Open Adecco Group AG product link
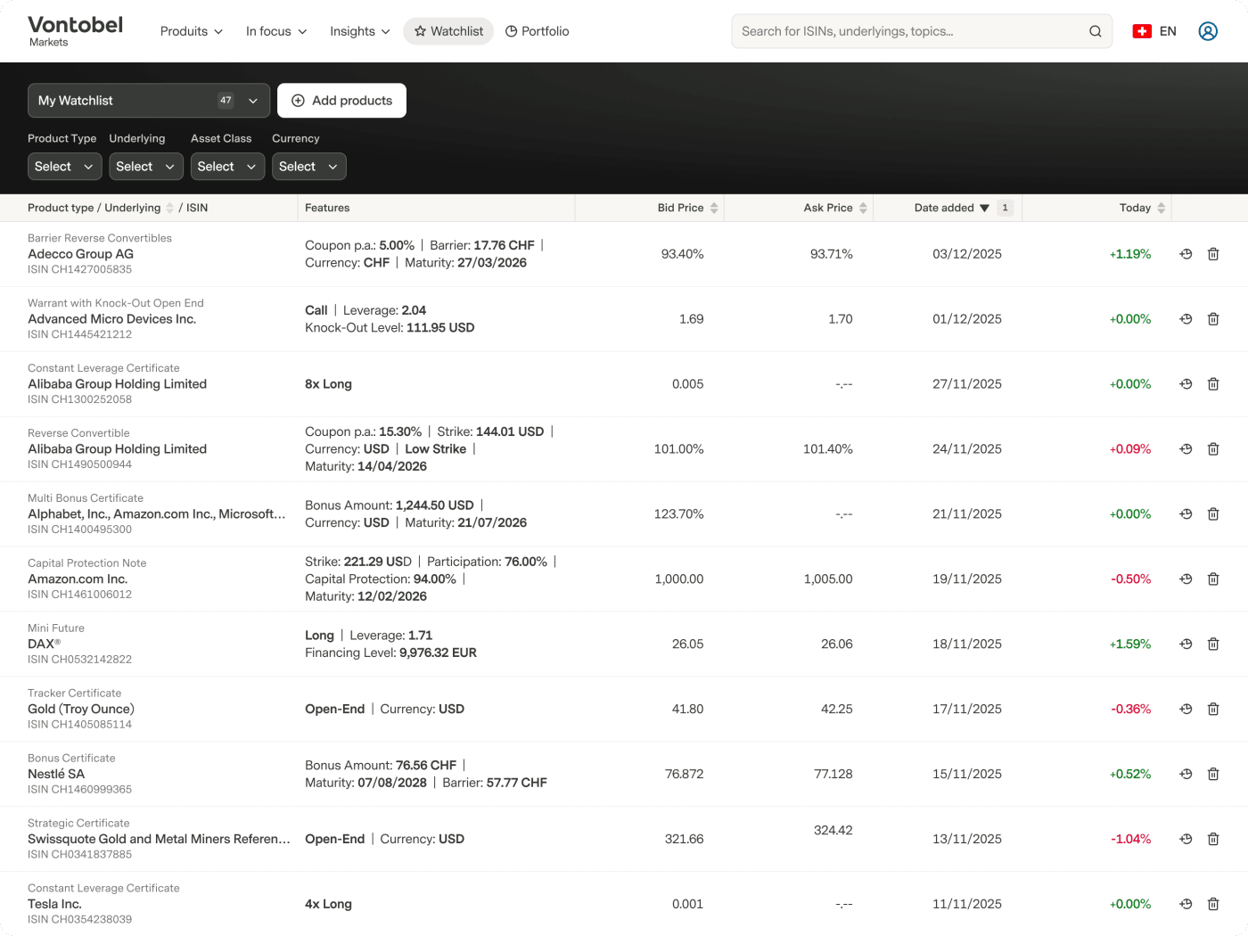 tap(80, 254)
